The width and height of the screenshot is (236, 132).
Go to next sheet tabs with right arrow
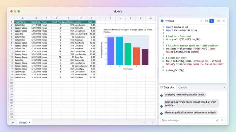tap(153, 123)
